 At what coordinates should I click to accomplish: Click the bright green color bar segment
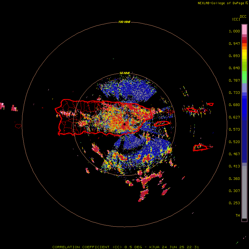(x=244, y=76)
